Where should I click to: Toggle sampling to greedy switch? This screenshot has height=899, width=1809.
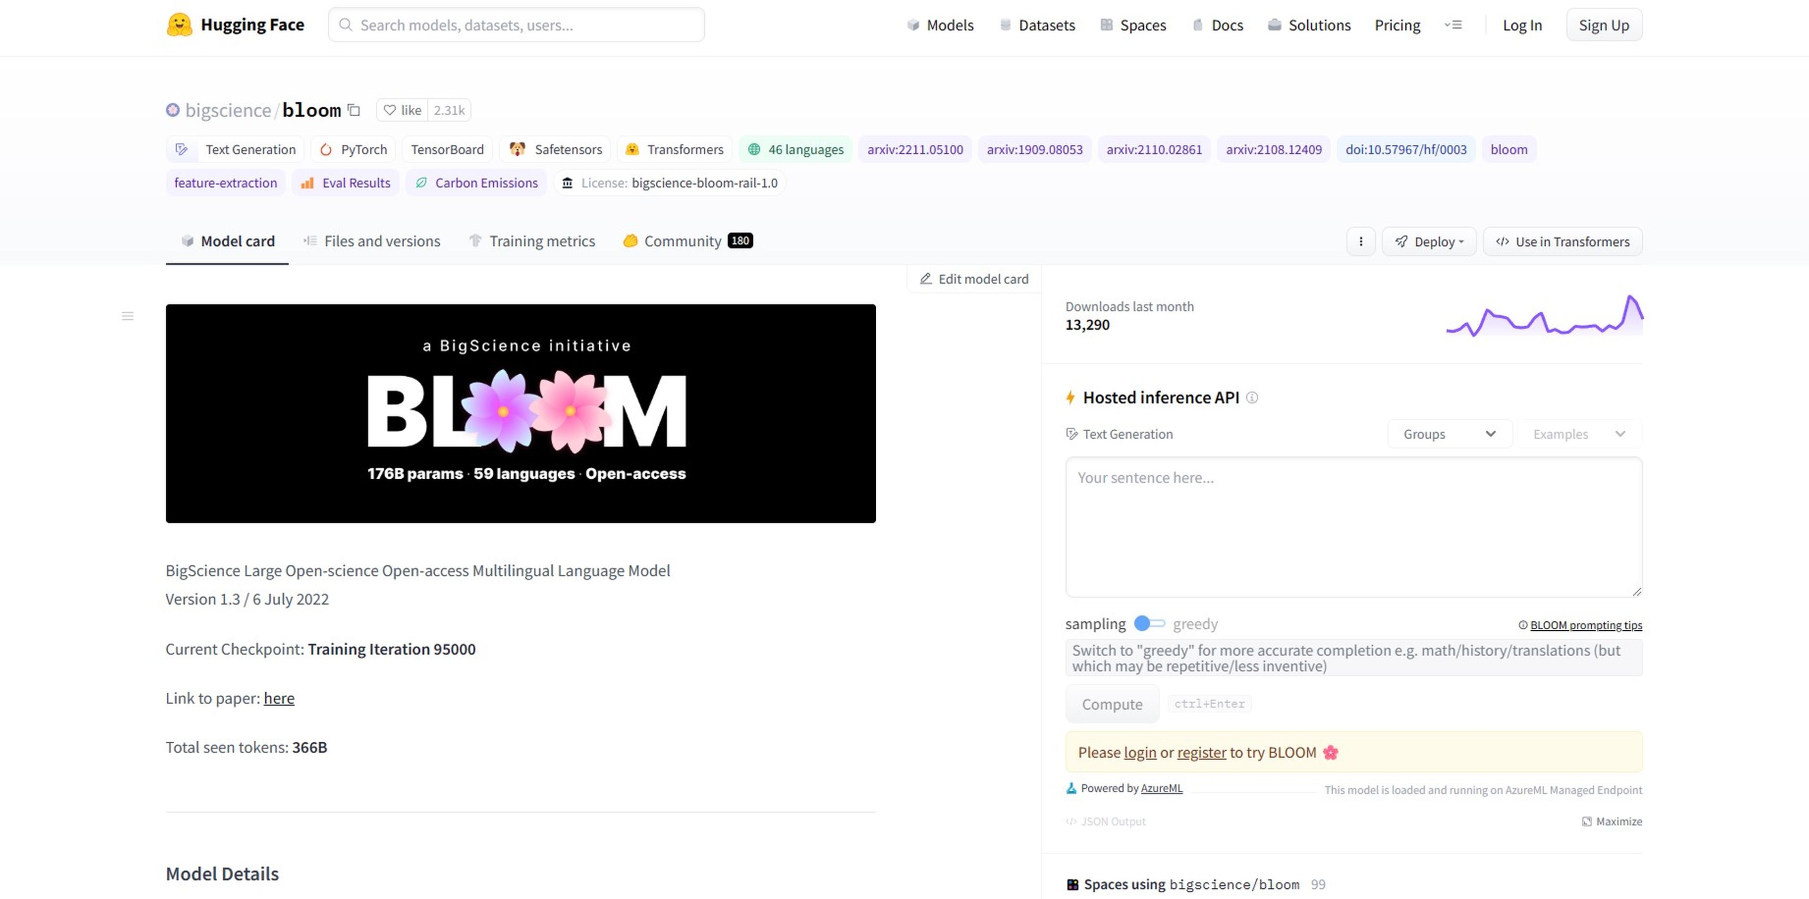click(x=1149, y=623)
